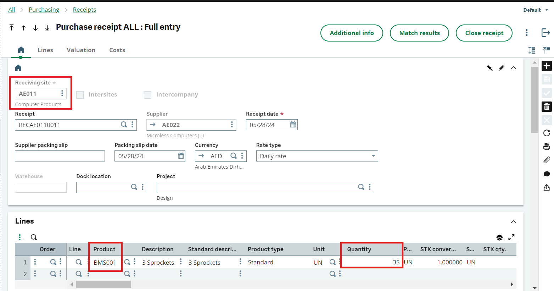Refresh the record with the circular arrow icon

[x=547, y=133]
